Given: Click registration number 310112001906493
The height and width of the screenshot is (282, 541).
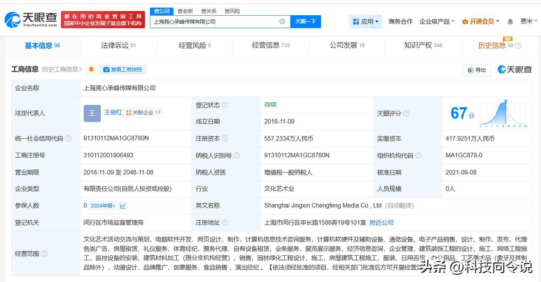Looking at the screenshot, I should (x=108, y=155).
